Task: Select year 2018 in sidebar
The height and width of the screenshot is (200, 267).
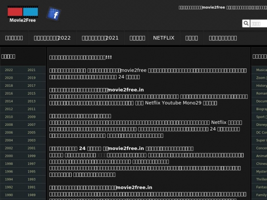Action: (x=9, y=85)
